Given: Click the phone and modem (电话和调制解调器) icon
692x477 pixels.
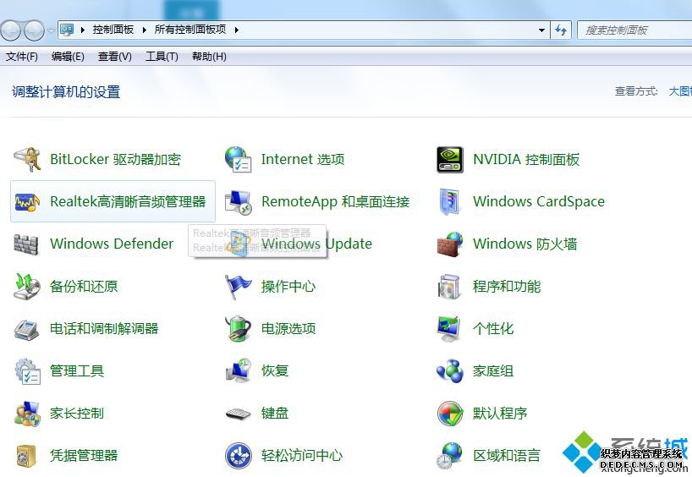Looking at the screenshot, I should pyautogui.click(x=26, y=330).
